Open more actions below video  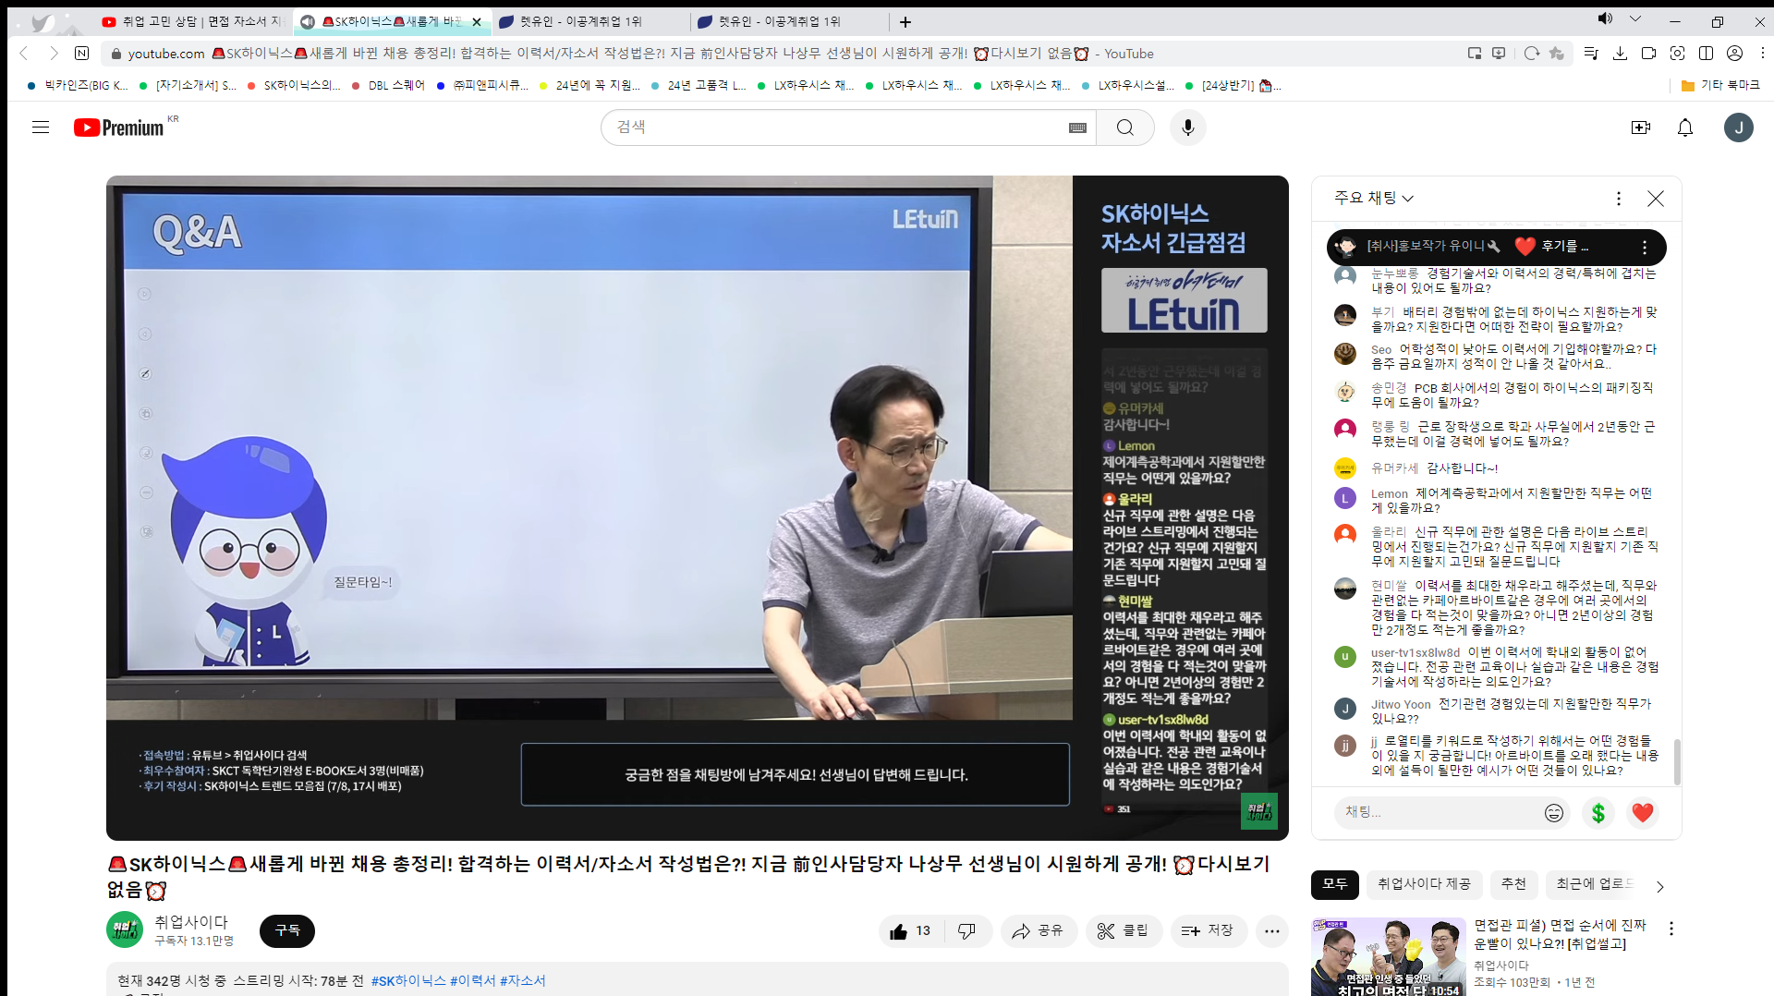click(x=1272, y=931)
